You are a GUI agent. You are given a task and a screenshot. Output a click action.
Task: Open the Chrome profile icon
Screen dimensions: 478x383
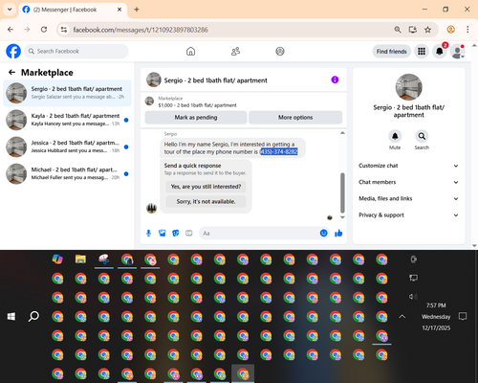(x=450, y=30)
